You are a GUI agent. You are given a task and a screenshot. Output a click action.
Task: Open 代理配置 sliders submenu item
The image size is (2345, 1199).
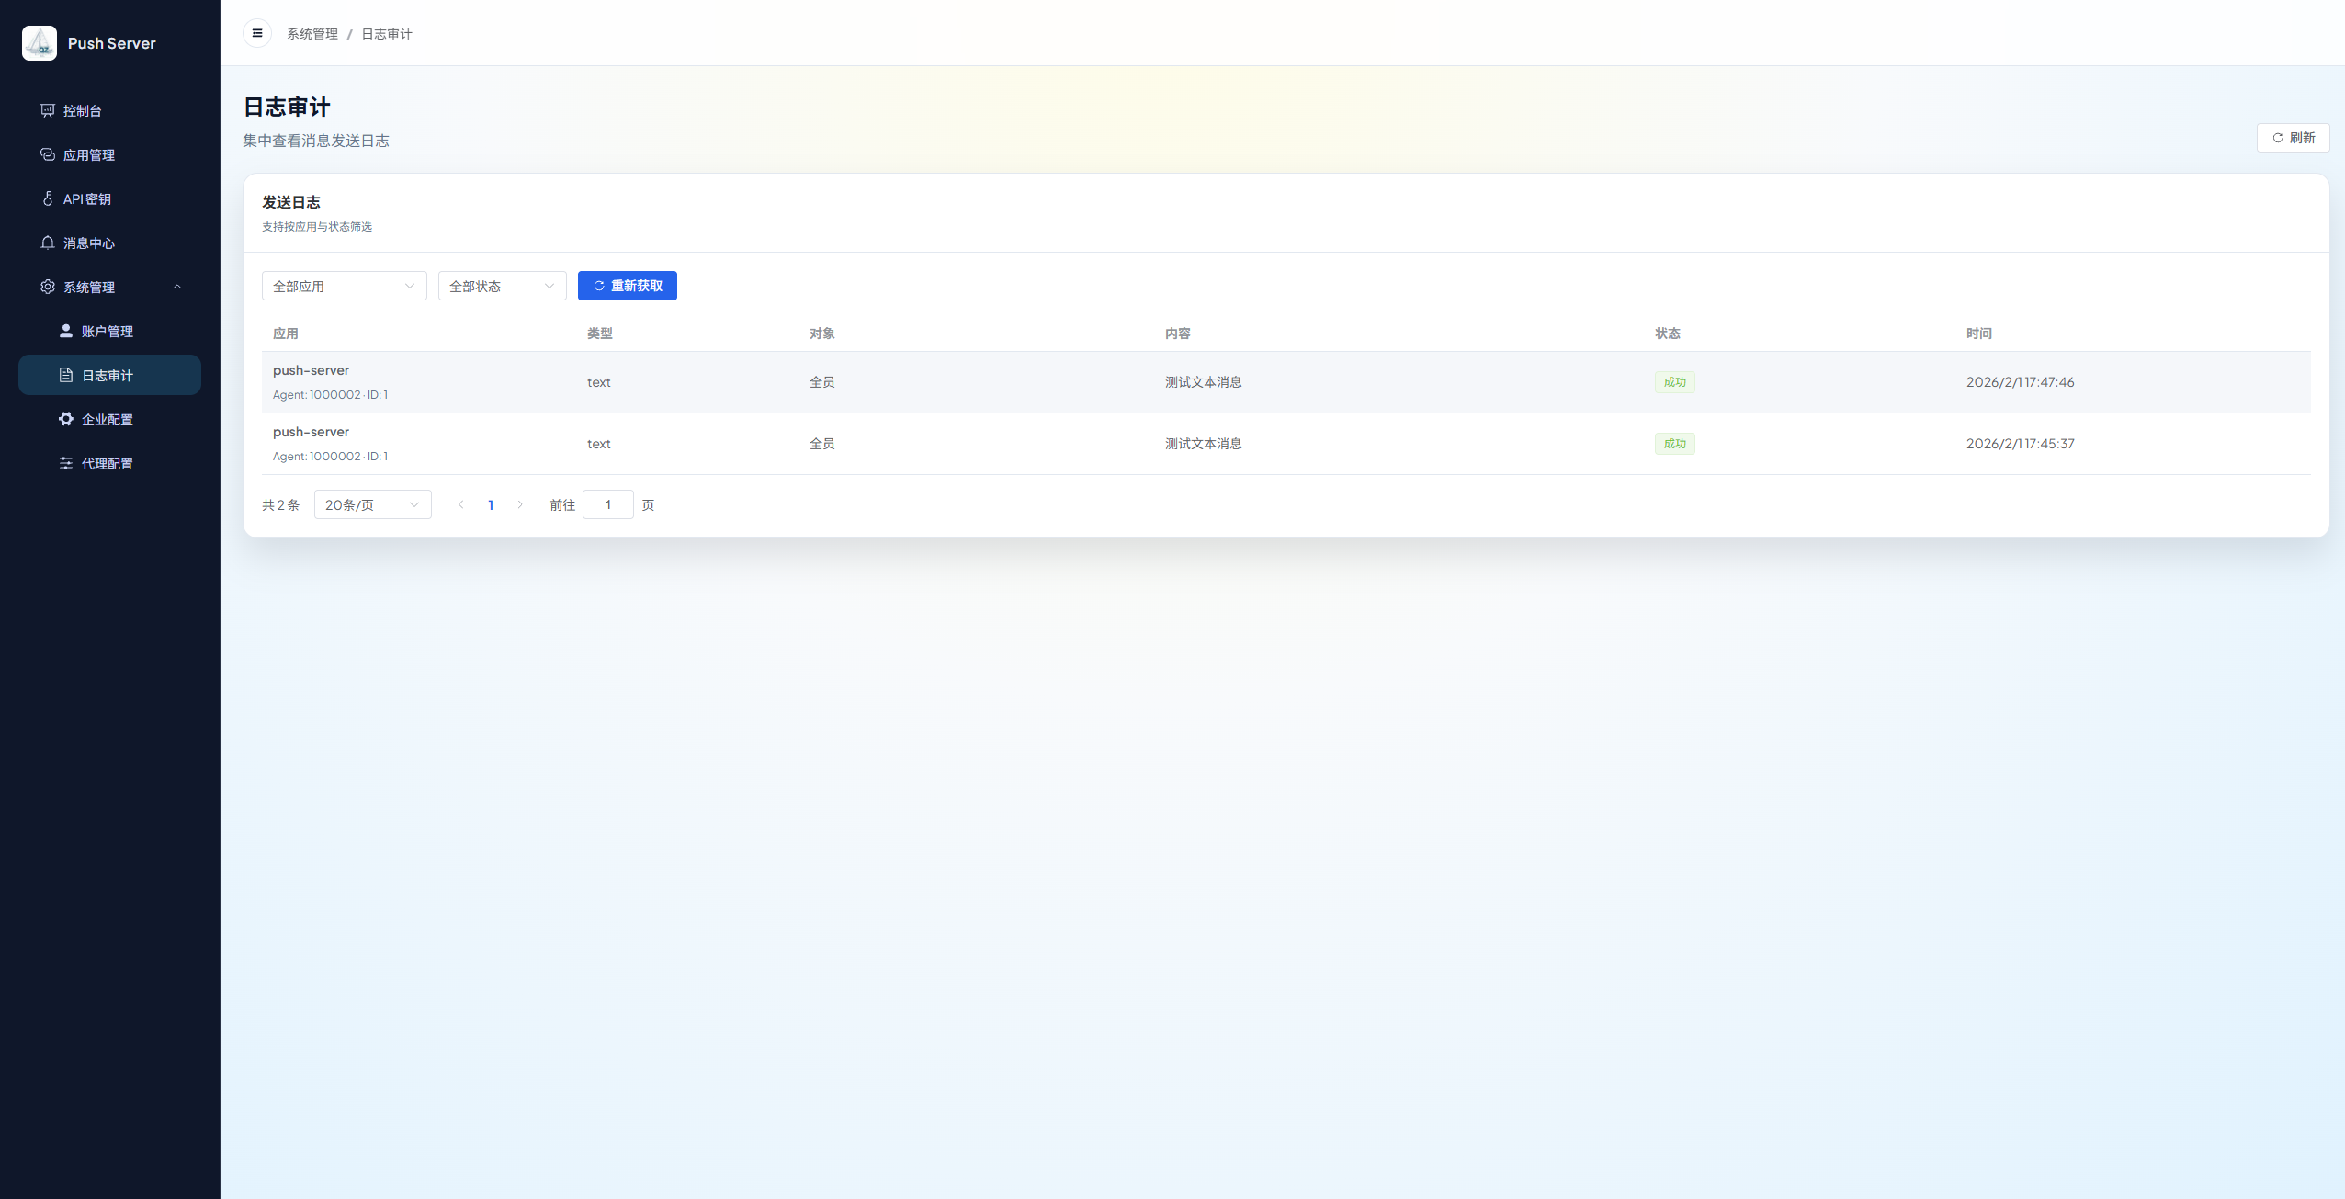107,463
